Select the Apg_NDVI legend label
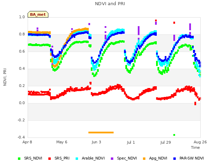 tap(158, 158)
